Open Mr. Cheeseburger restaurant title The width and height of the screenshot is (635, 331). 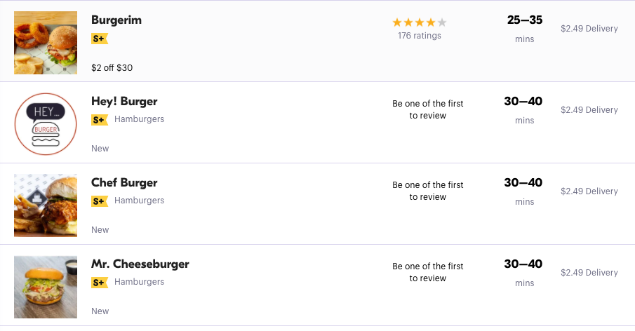pos(140,264)
